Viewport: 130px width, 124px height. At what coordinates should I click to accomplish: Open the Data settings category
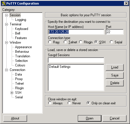pyautogui.click(x=19, y=74)
